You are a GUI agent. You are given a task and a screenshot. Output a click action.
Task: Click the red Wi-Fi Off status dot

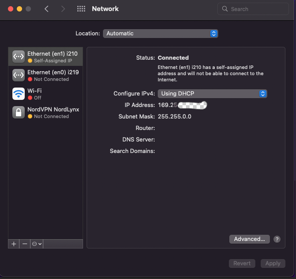(30, 98)
